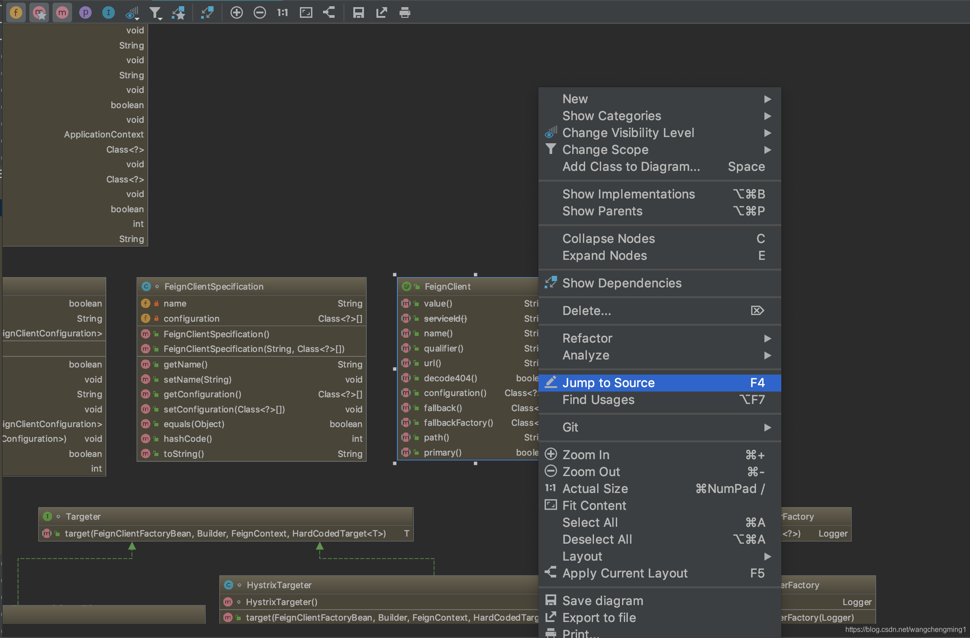Click the Inner Classes toolbar icon
Image resolution: width=970 pixels, height=638 pixels.
click(x=108, y=12)
